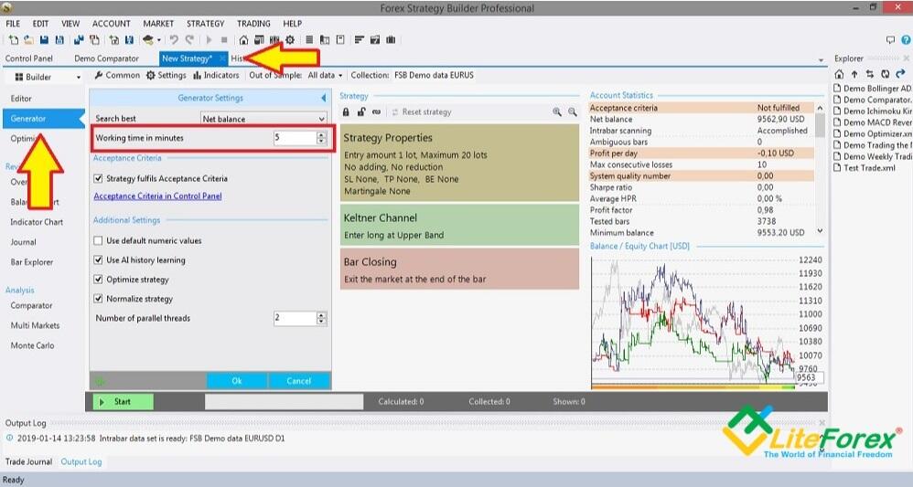Click the feedback speech bubble icon
Screen dimensions: 913x487
point(890,40)
